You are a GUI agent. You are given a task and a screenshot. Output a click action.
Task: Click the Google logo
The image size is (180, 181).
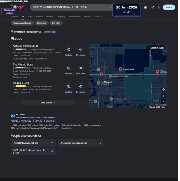17,7
